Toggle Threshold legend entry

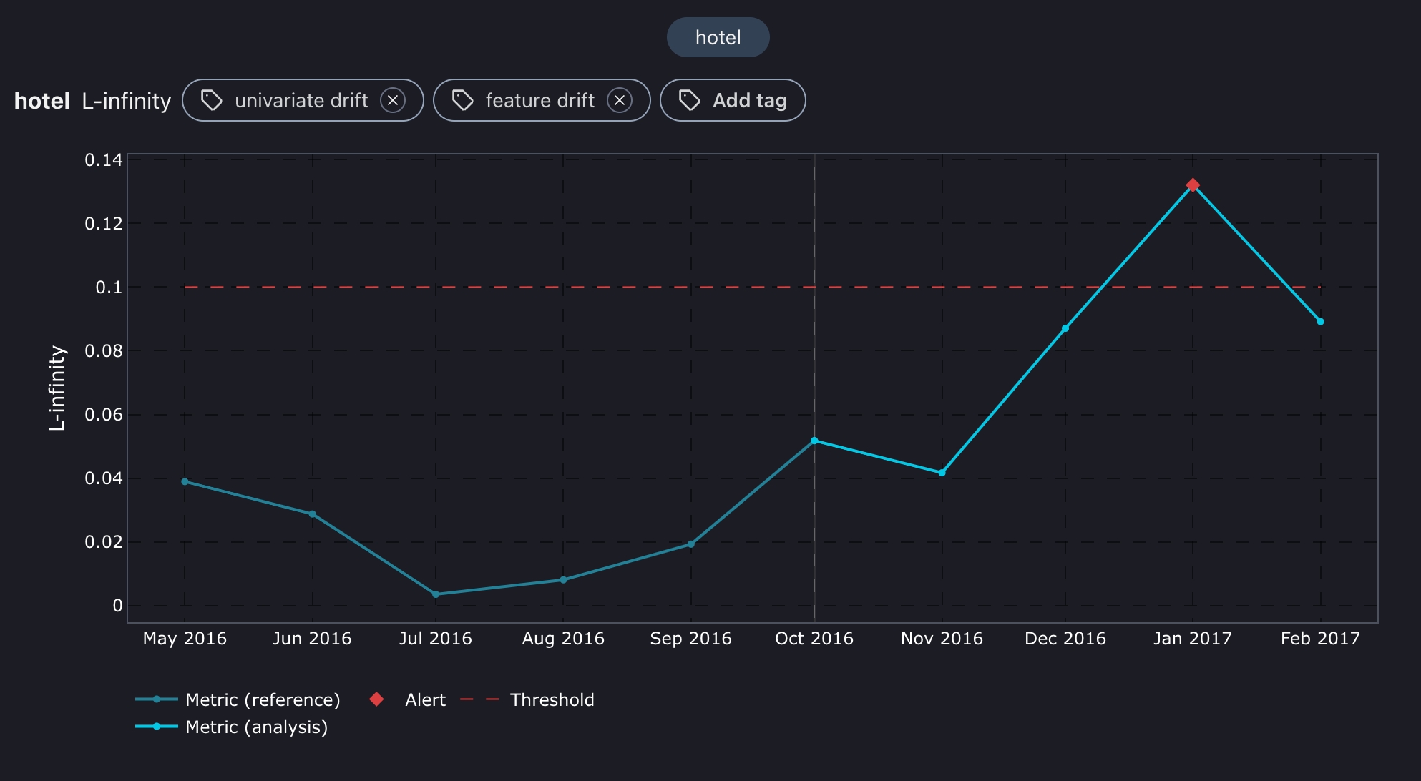pos(551,699)
